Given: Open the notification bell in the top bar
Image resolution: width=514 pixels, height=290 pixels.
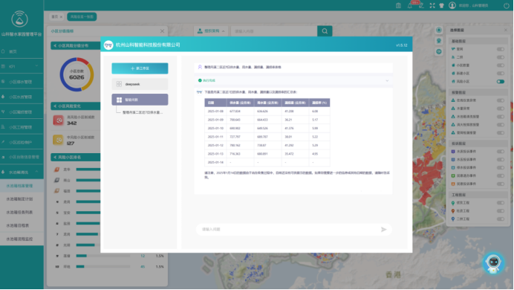Looking at the screenshot, I should (410, 6).
